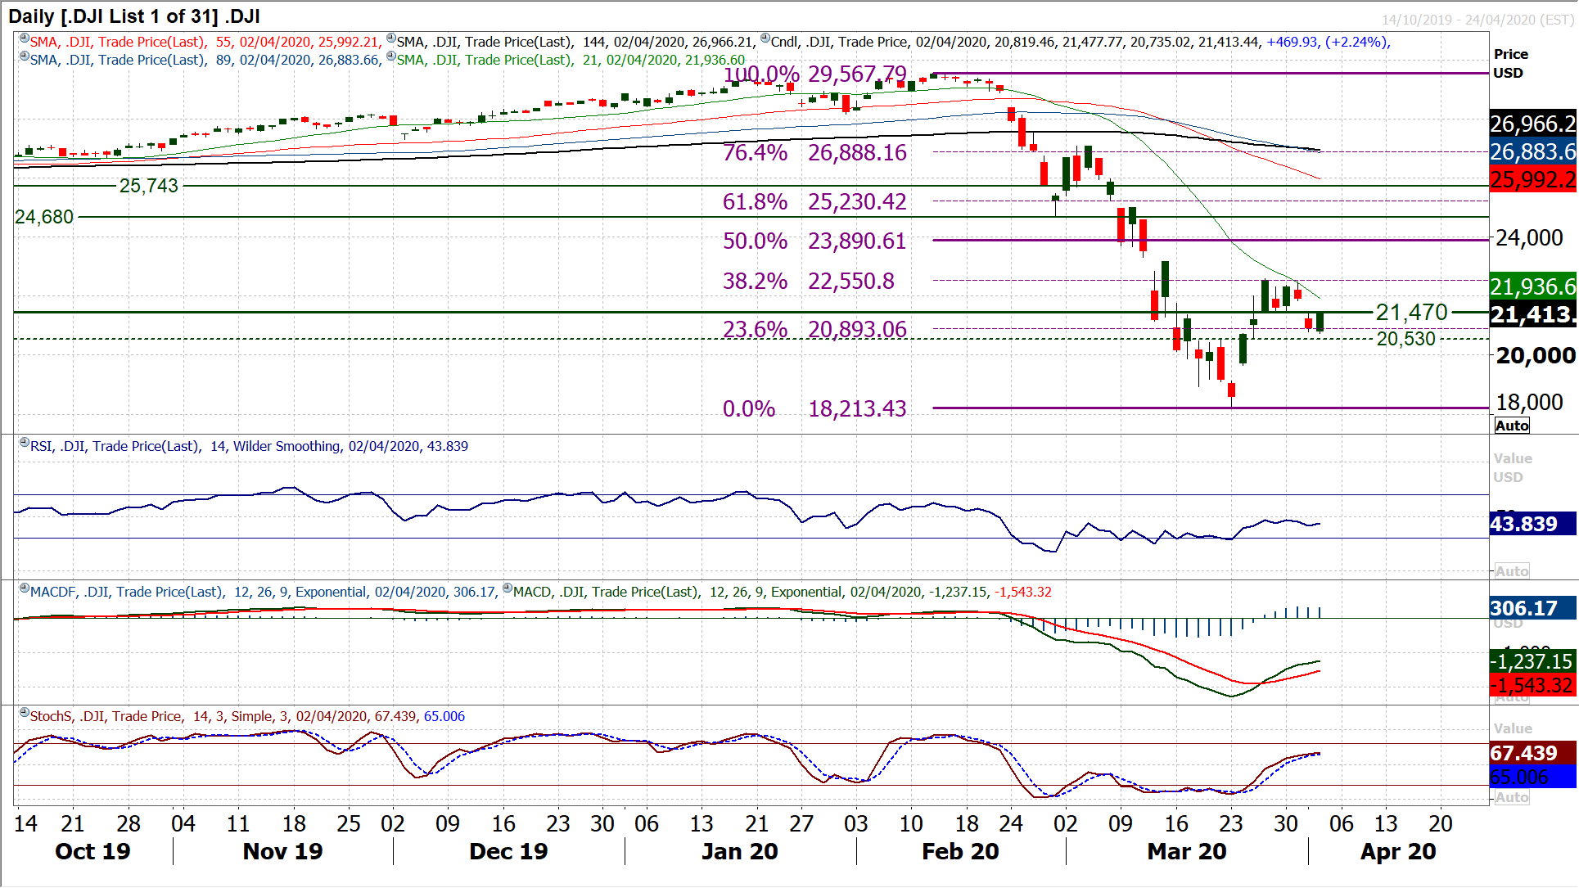This screenshot has width=1579, height=888.
Task: Click the 100.0% 29,567.79 Fibonacci label
Action: click(x=815, y=74)
